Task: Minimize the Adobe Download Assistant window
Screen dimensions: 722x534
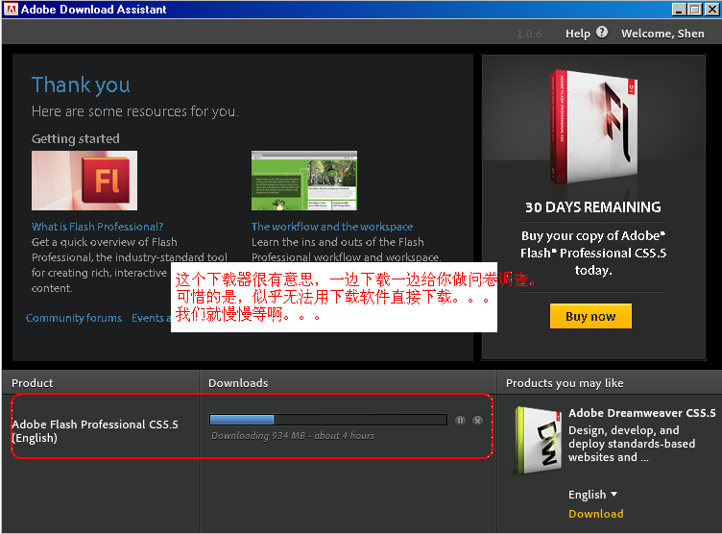Action: click(679, 10)
